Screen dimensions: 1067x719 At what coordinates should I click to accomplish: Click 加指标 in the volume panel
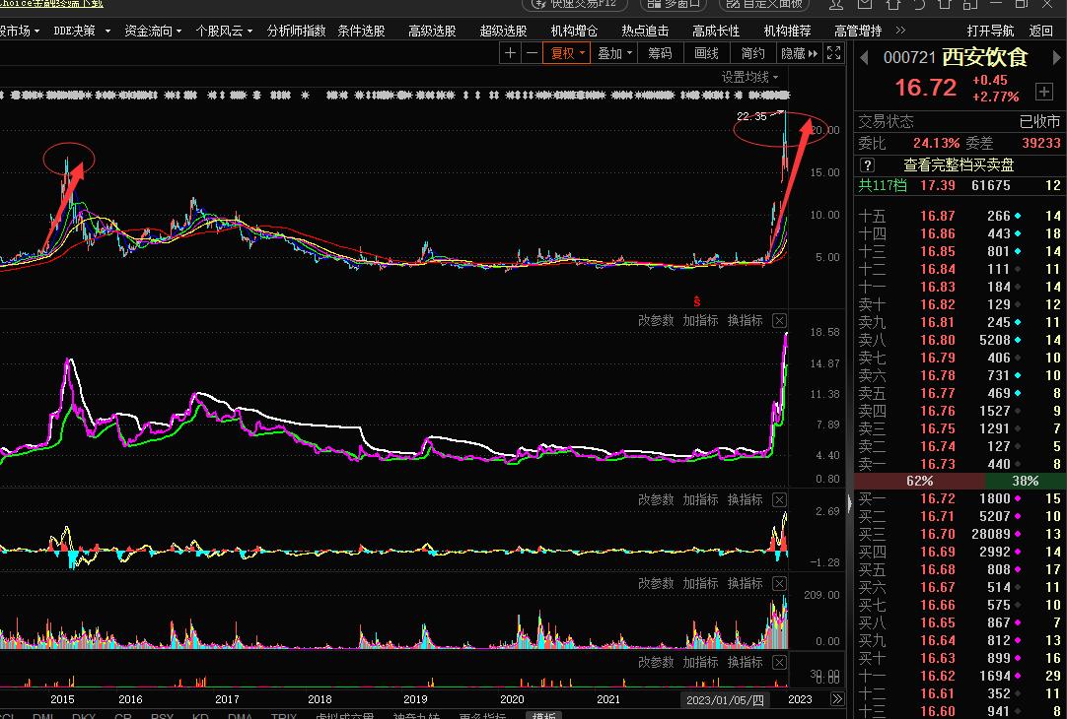pos(701,583)
